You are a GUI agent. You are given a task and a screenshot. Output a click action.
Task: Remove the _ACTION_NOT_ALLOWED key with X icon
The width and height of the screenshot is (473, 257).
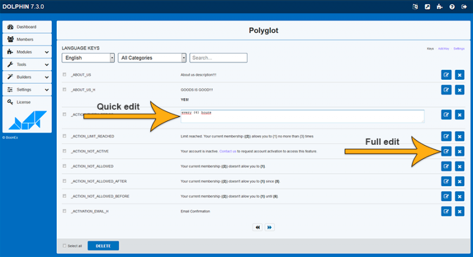point(459,167)
